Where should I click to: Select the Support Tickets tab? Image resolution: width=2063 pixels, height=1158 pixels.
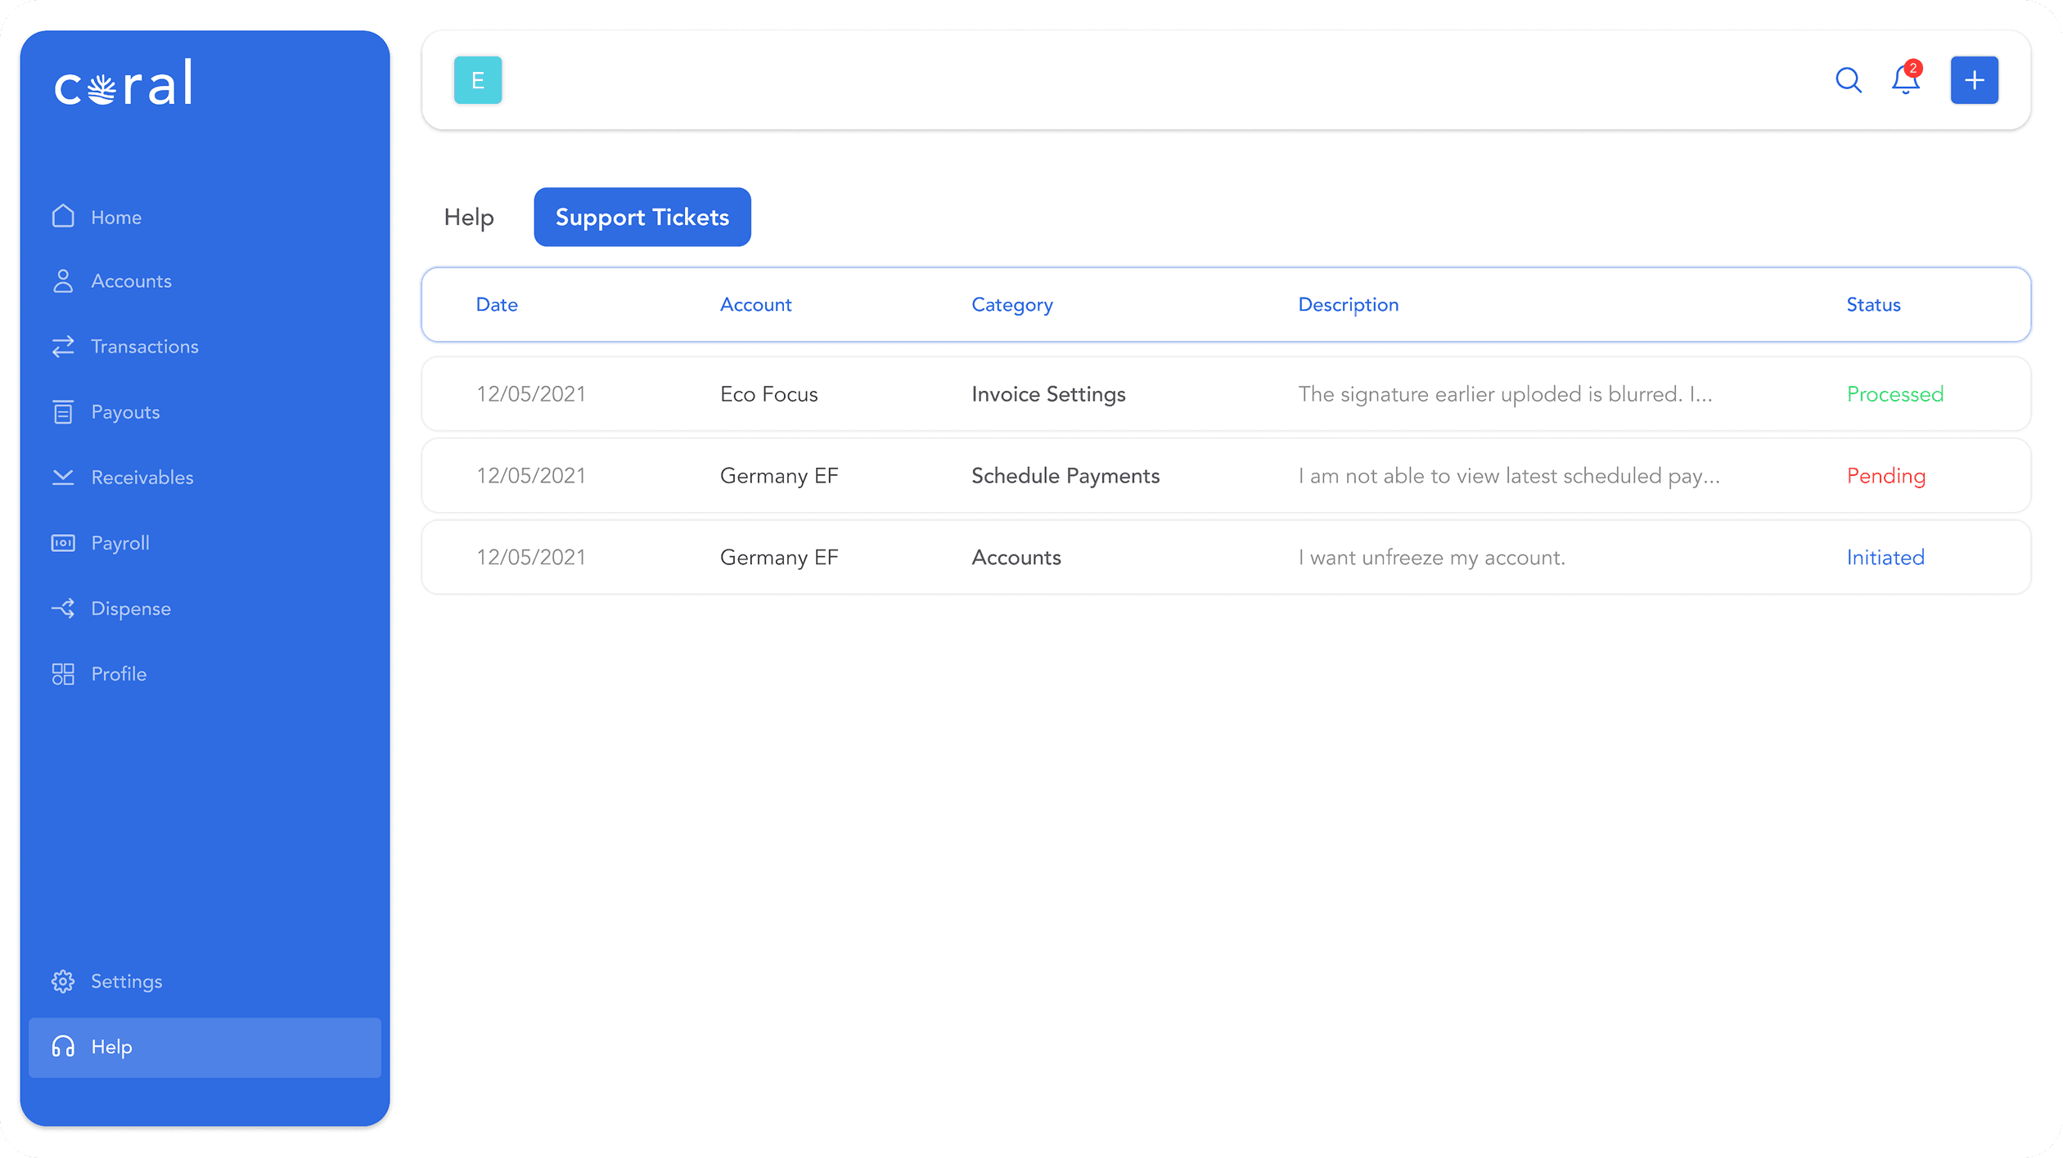642,218
